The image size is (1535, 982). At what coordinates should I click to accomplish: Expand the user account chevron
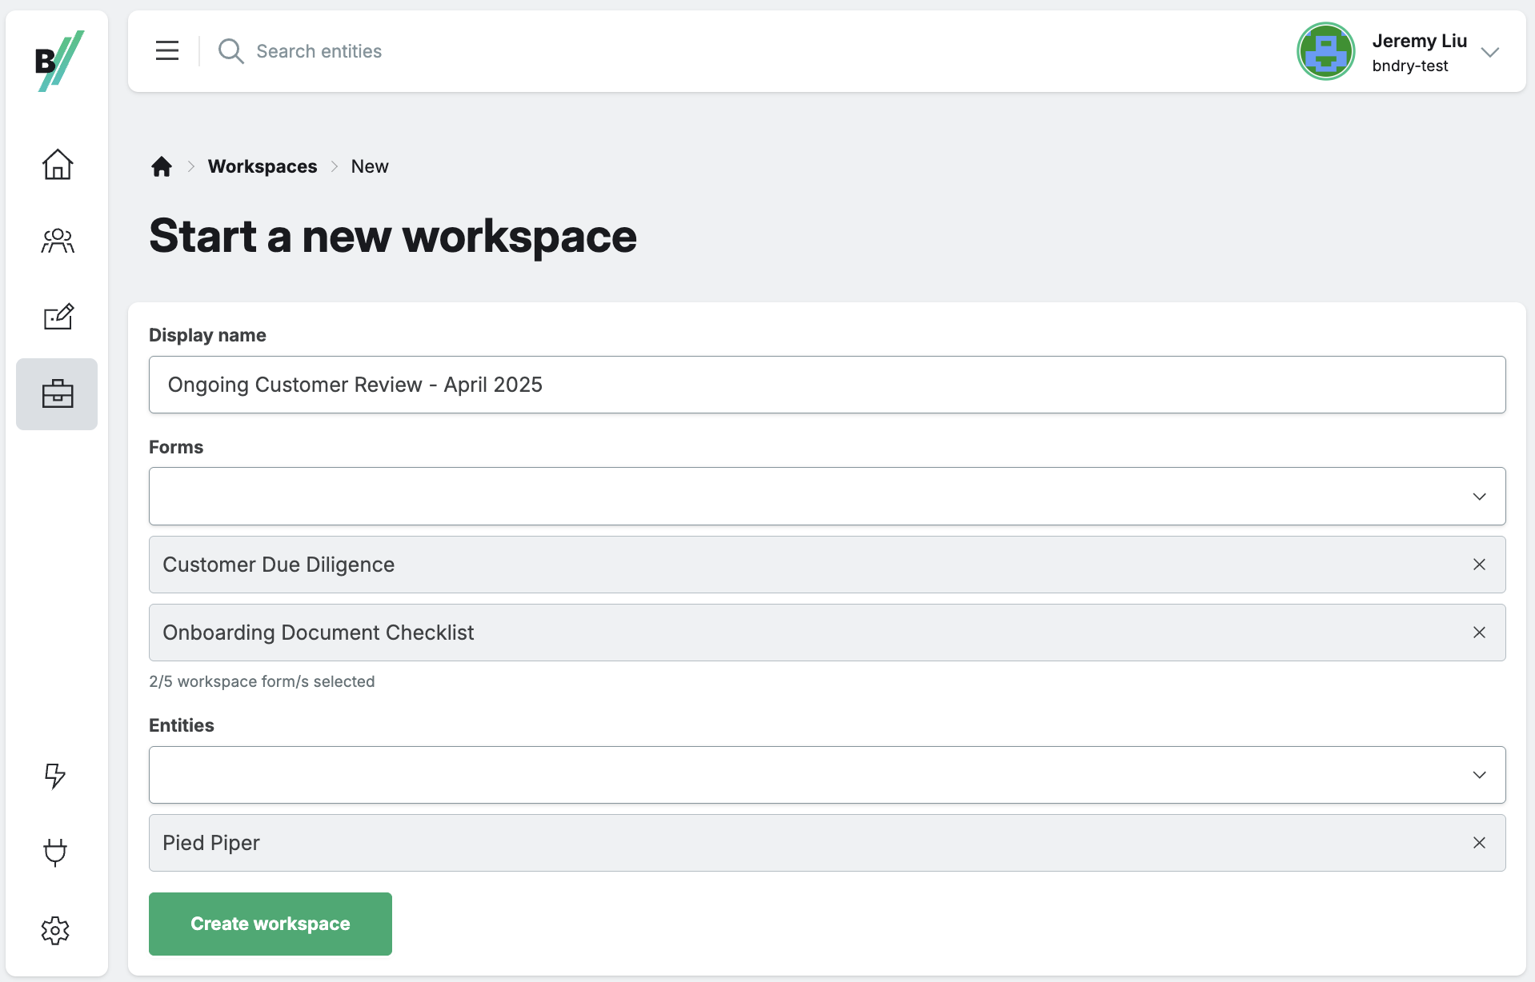(1489, 53)
